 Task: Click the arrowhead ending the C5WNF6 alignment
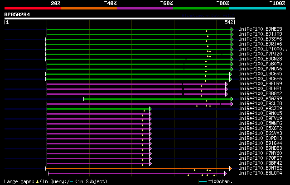pyautogui.click(x=150, y=124)
